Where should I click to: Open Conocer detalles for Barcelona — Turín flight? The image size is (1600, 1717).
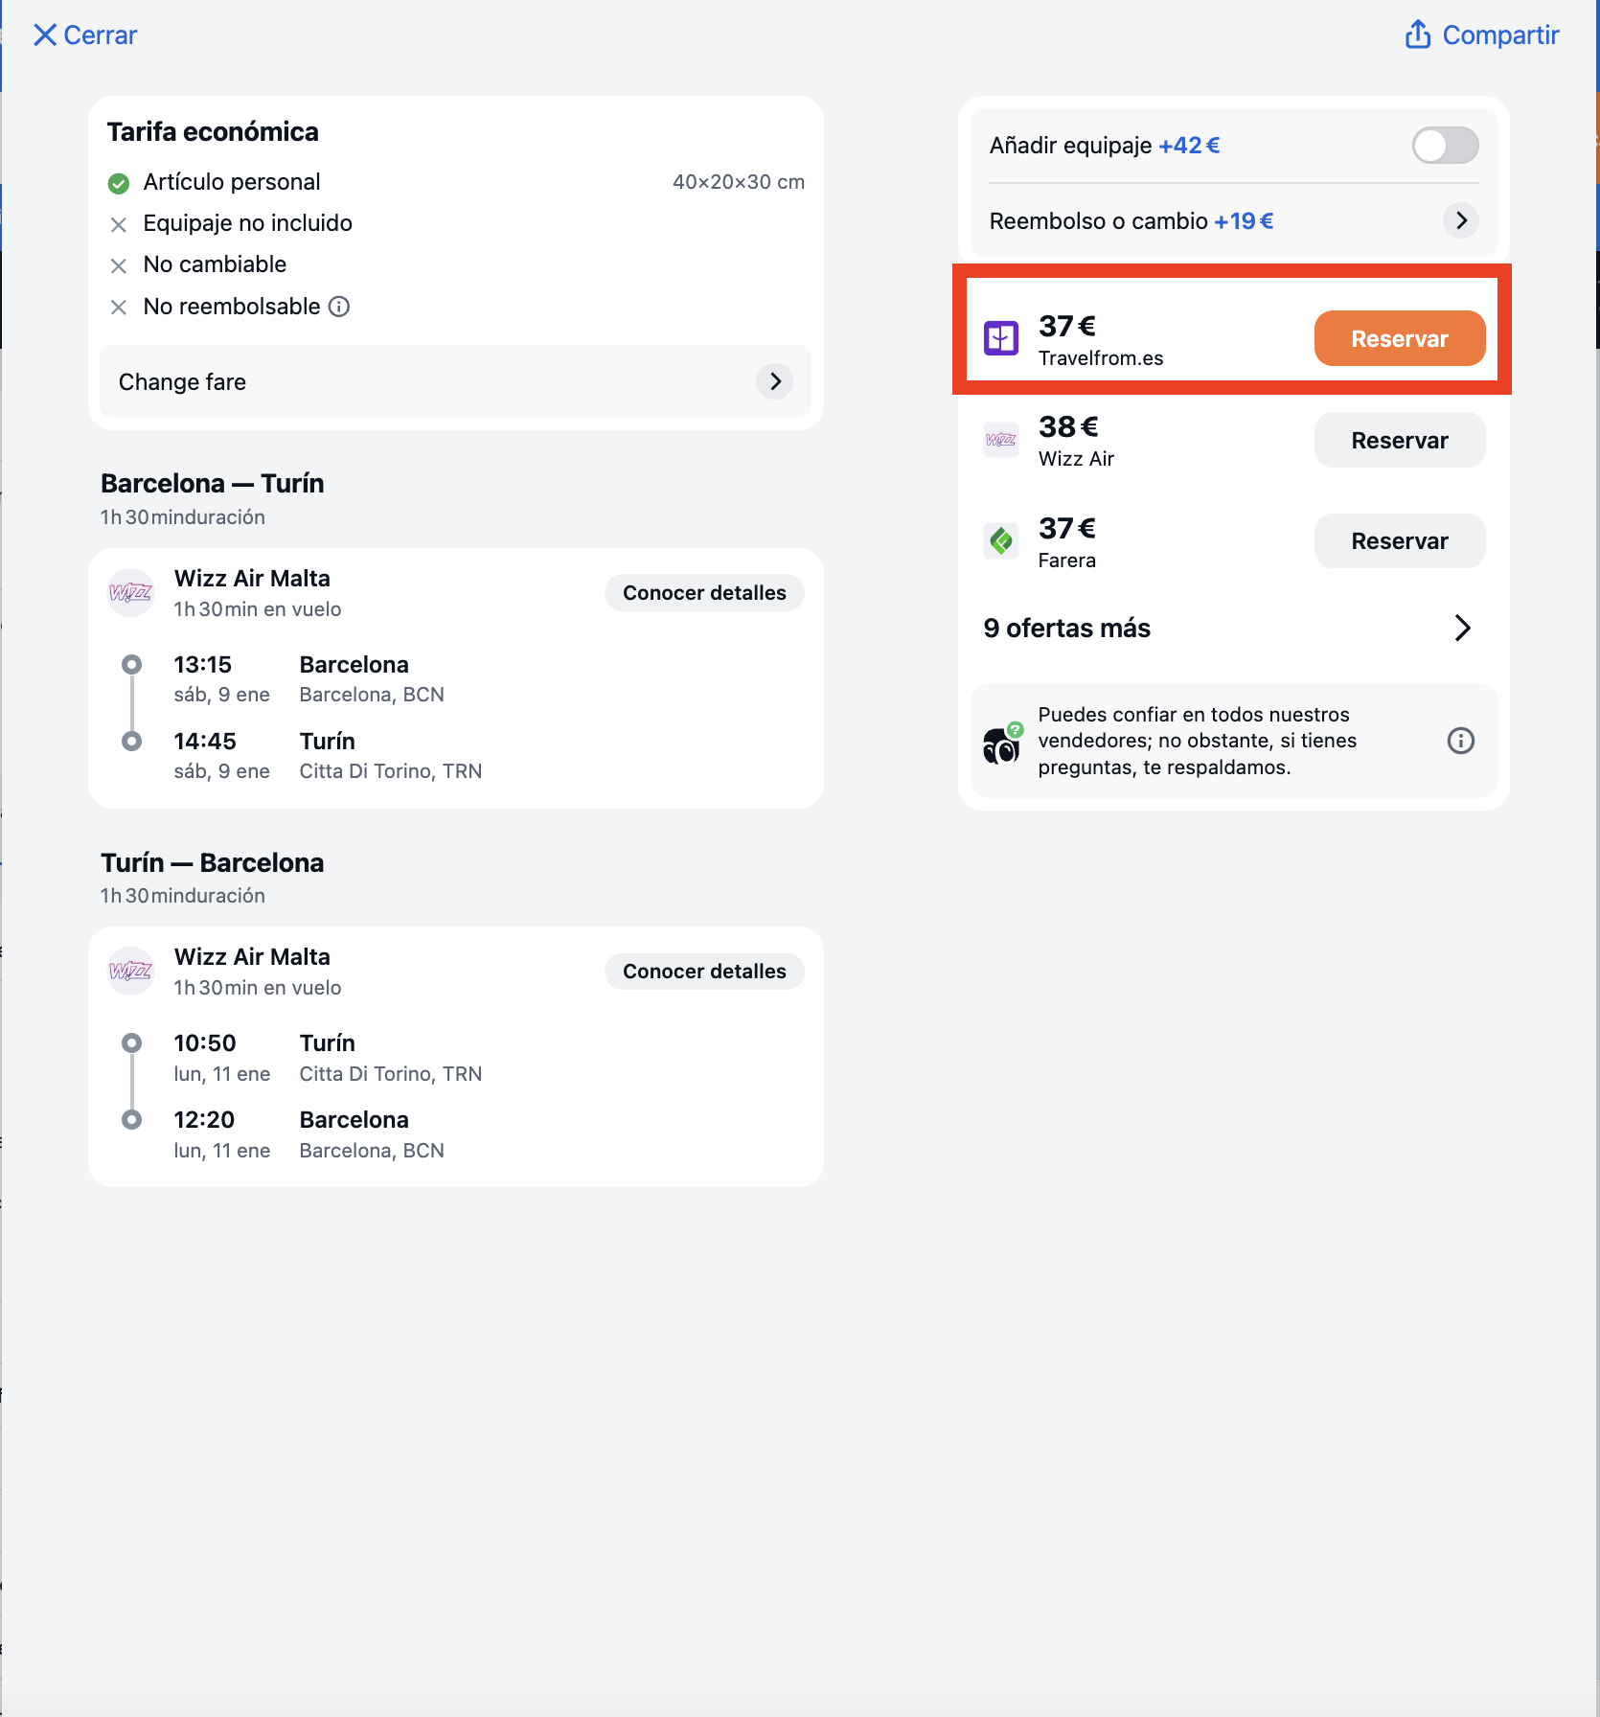pos(704,593)
